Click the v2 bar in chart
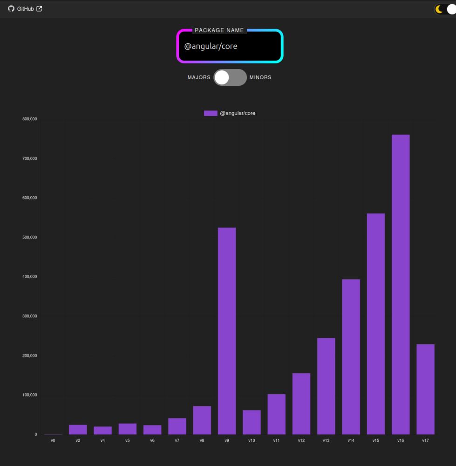The image size is (456, 466). tap(78, 430)
